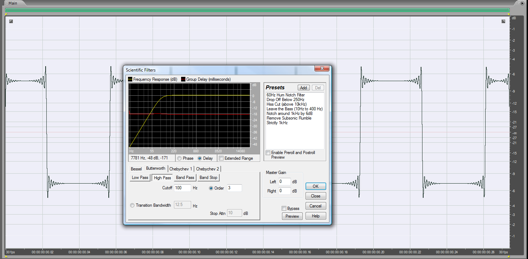The height and width of the screenshot is (259, 528).
Task: Click the Del preset button
Action: click(x=318, y=88)
